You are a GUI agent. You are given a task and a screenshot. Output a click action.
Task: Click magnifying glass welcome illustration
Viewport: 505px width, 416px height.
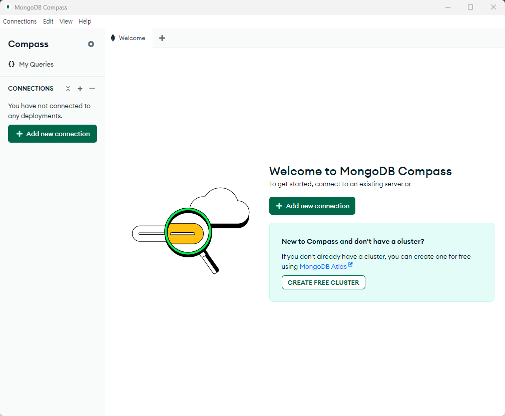tap(191, 231)
